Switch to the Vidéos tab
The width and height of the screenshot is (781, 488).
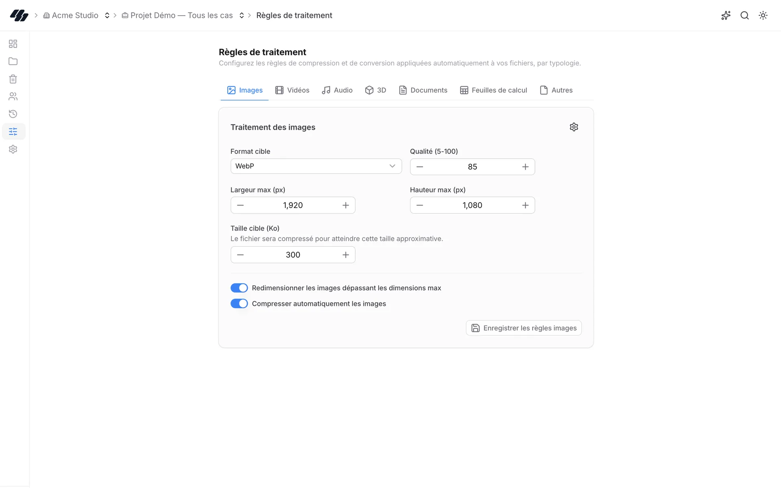point(292,90)
